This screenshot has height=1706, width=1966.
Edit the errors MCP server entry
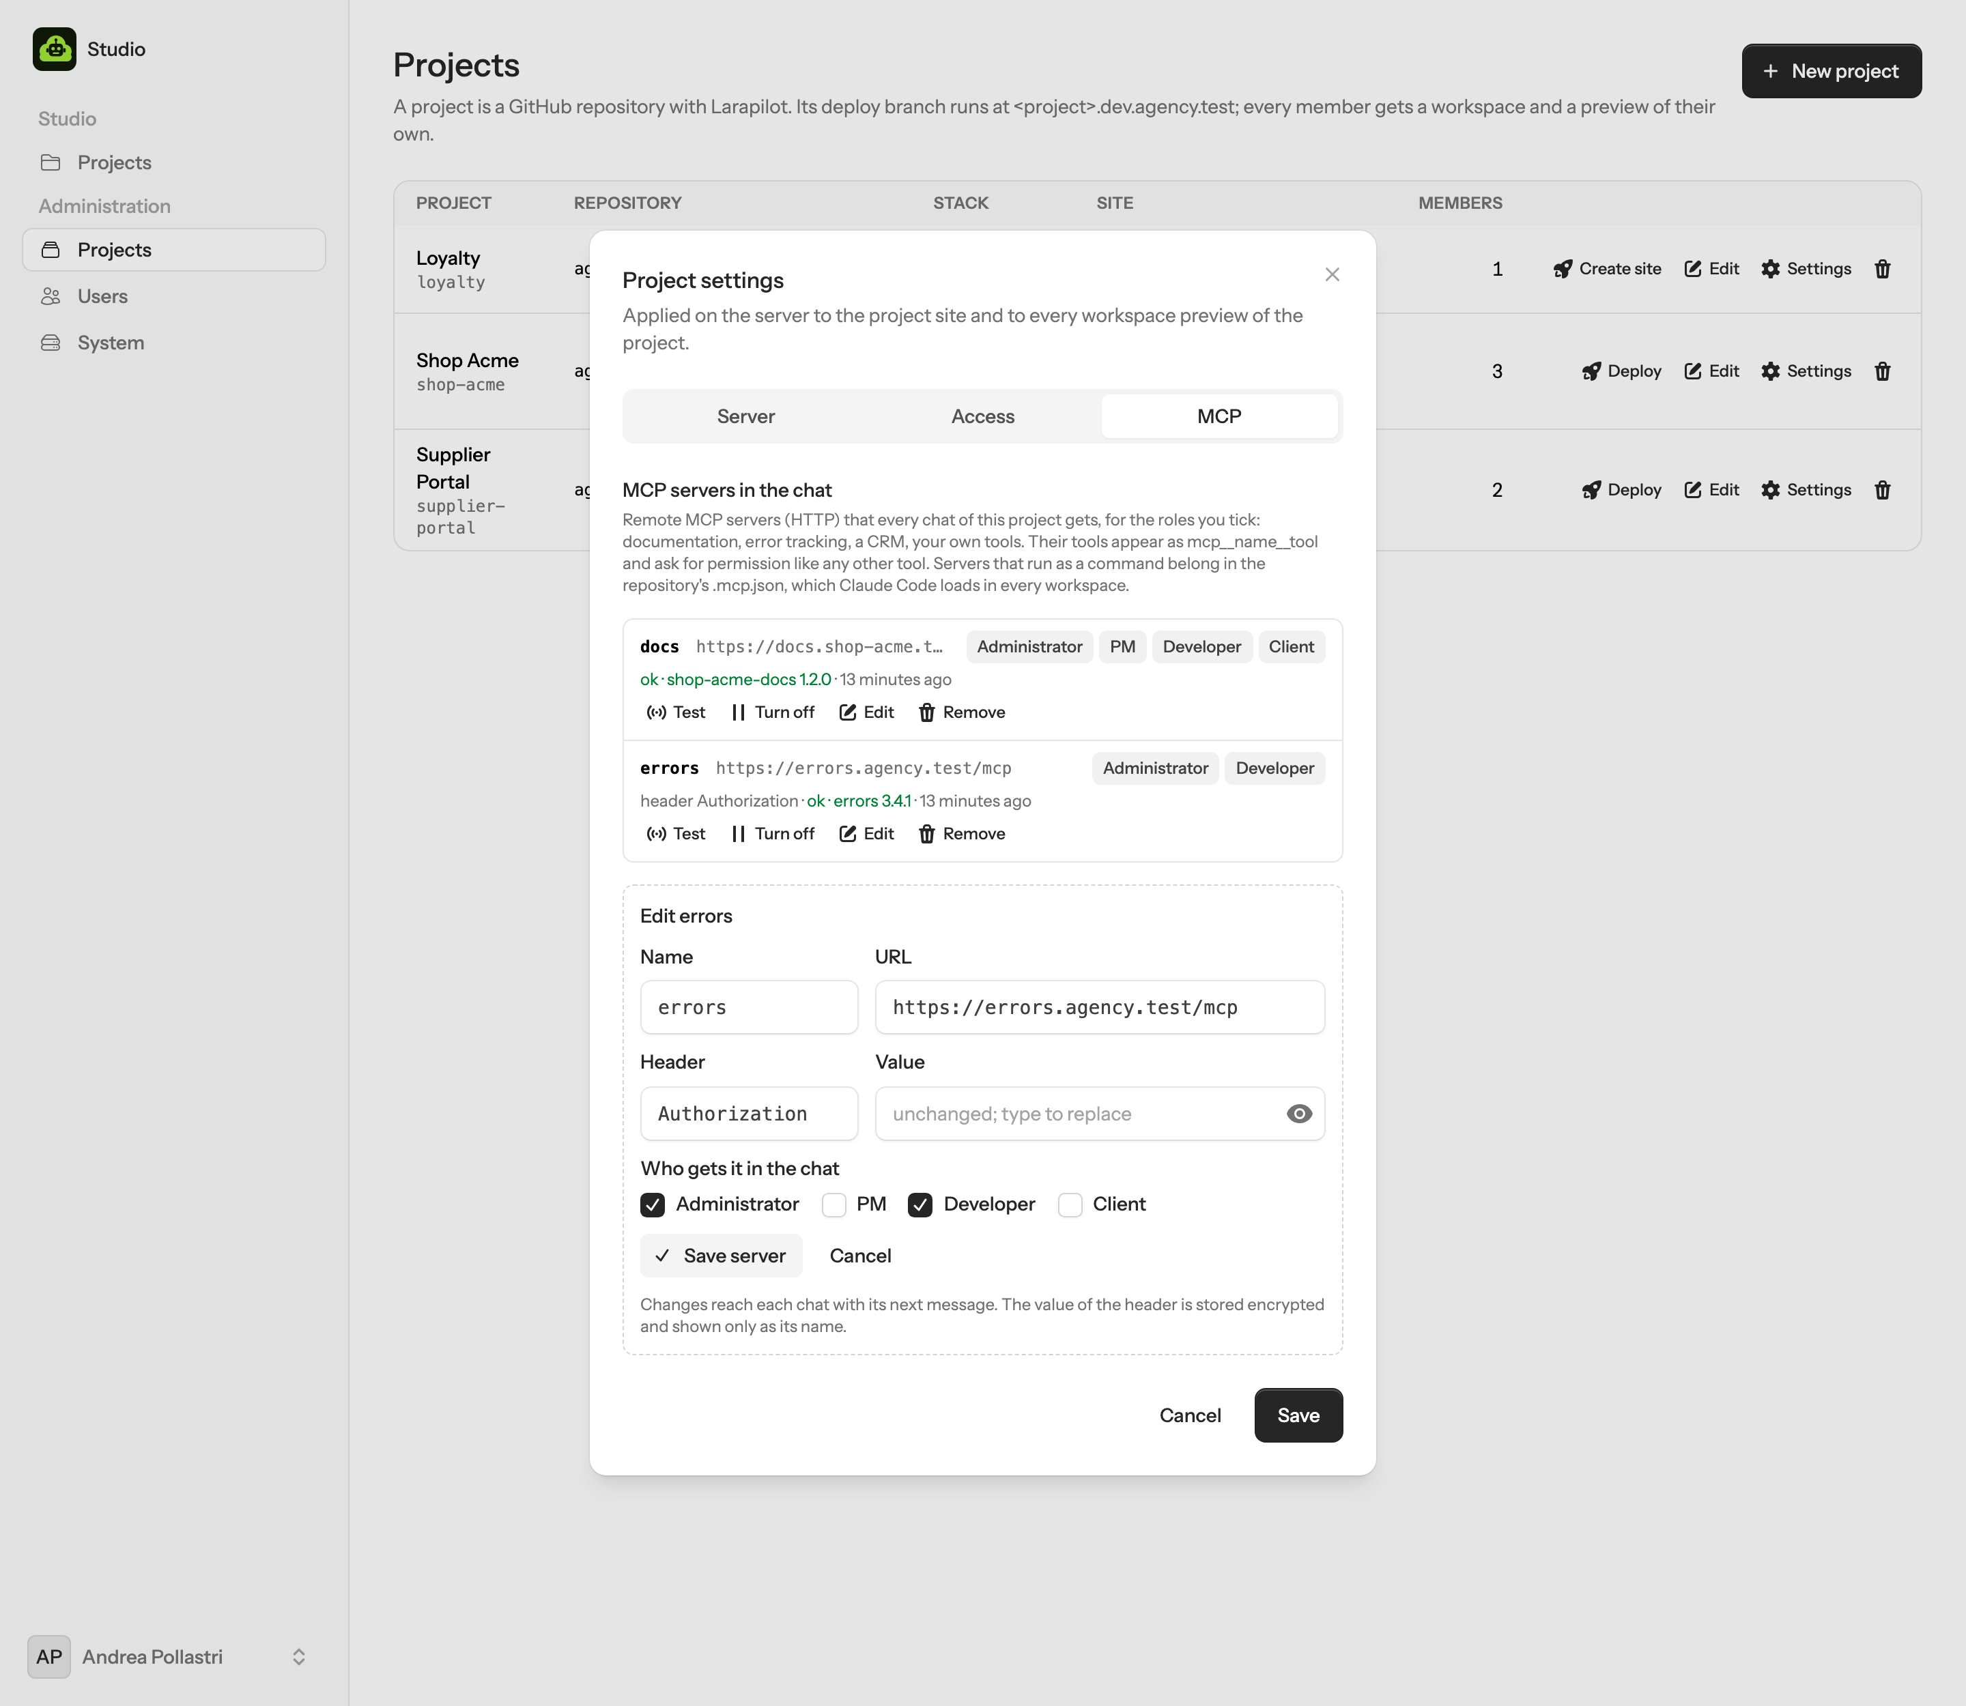click(x=867, y=834)
